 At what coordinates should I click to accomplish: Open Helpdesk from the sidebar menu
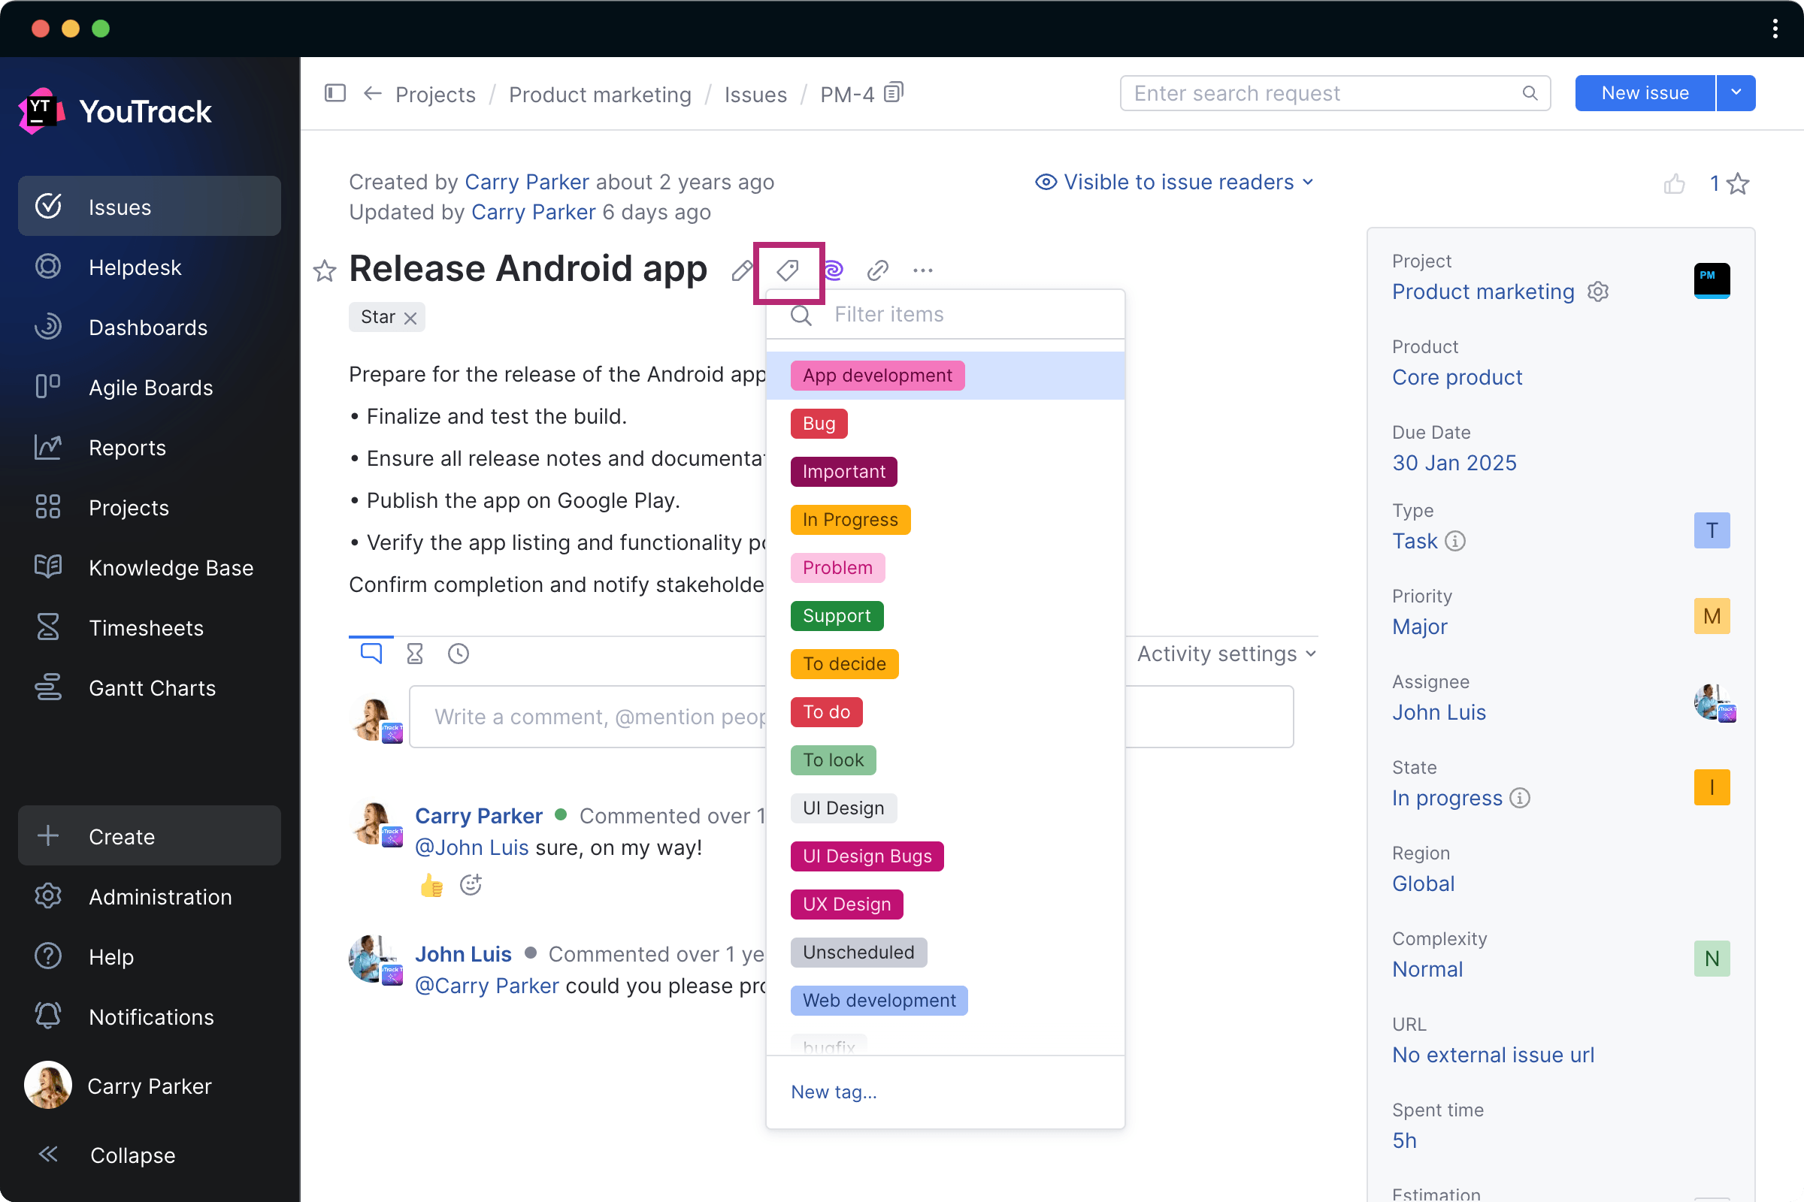click(135, 267)
